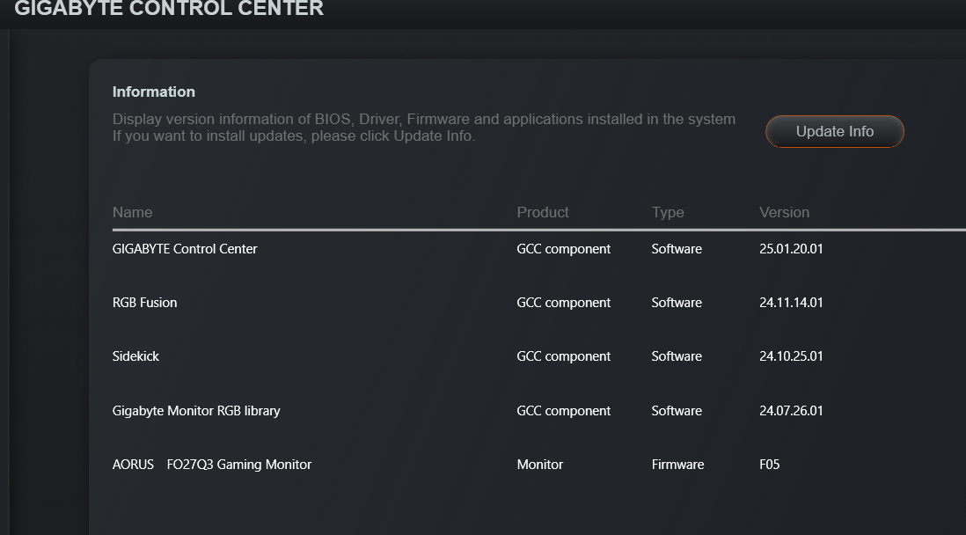Click the Update Info button
Image resolution: width=966 pixels, height=535 pixels.
(834, 132)
